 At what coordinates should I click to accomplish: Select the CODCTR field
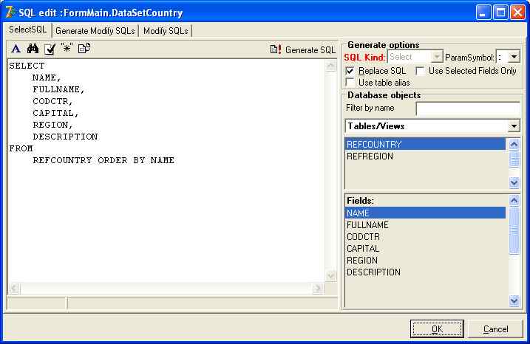tap(425, 237)
